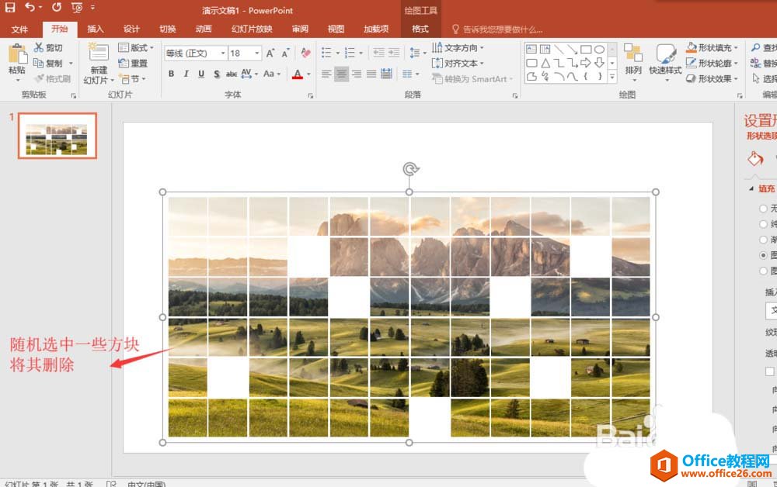Click the Cut (剪切) scissors icon

pyautogui.click(x=39, y=47)
